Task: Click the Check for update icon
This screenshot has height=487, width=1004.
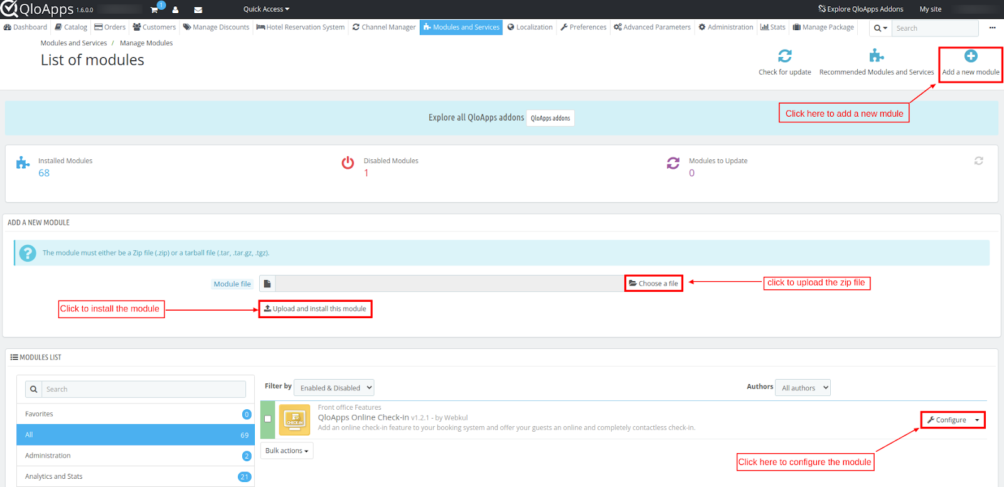Action: [x=785, y=56]
